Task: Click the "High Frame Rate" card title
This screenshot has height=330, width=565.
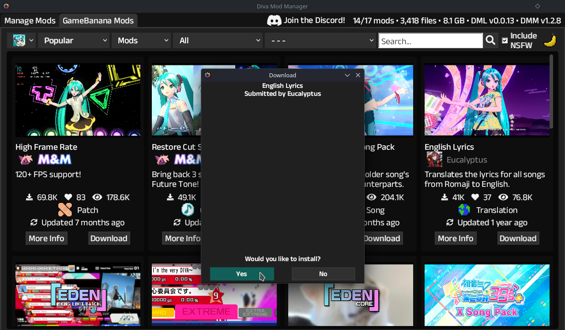Action: pyautogui.click(x=46, y=147)
